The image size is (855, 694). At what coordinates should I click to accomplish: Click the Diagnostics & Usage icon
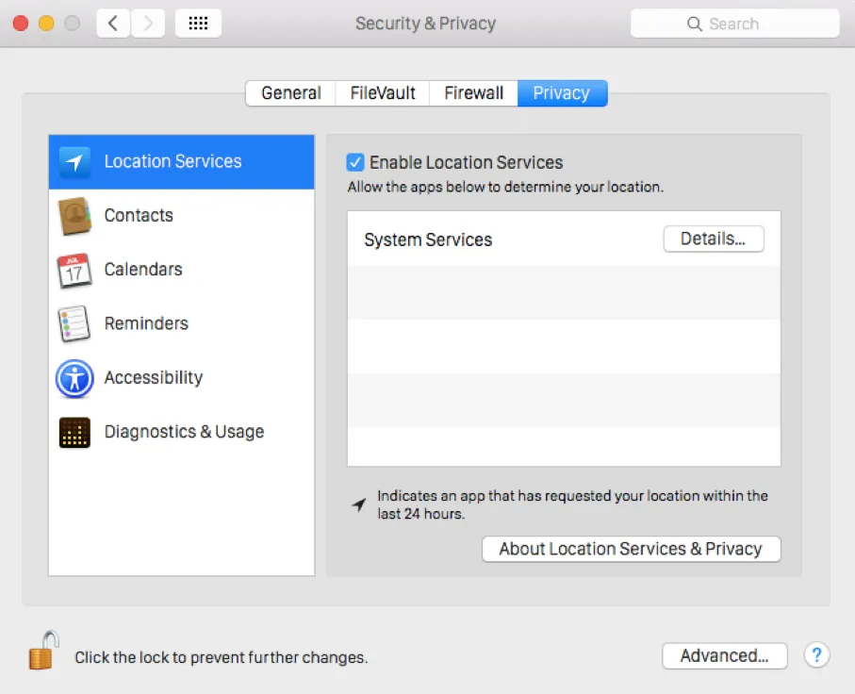[x=74, y=432]
